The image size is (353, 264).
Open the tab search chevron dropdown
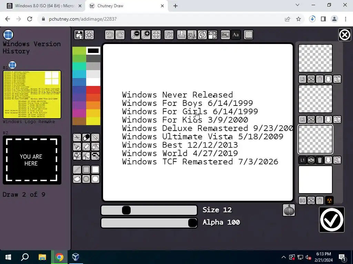tap(297, 5)
